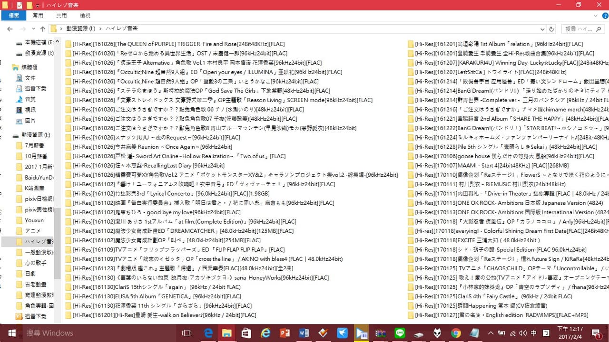Open the Customize Quick Access Toolbar dropdown
Image resolution: width=609 pixels, height=342 pixels.
point(37,5)
